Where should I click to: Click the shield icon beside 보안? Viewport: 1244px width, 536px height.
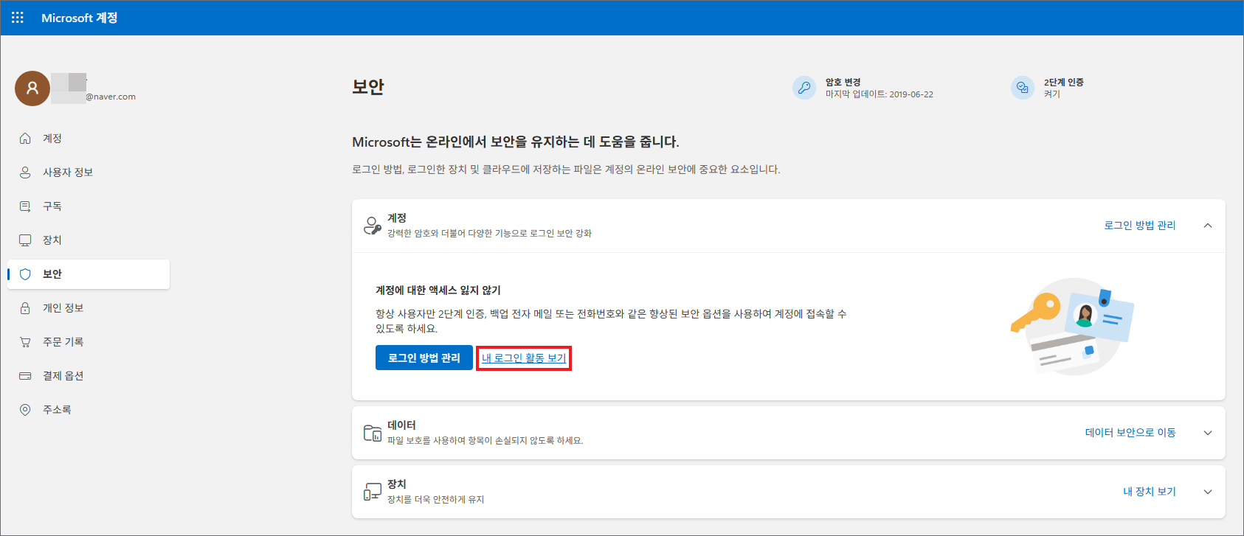pos(25,274)
